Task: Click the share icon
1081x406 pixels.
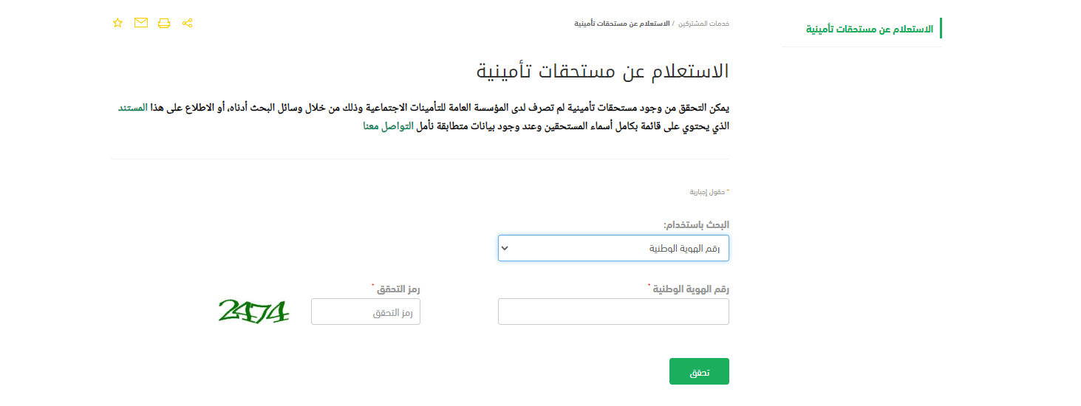Action: [x=187, y=23]
